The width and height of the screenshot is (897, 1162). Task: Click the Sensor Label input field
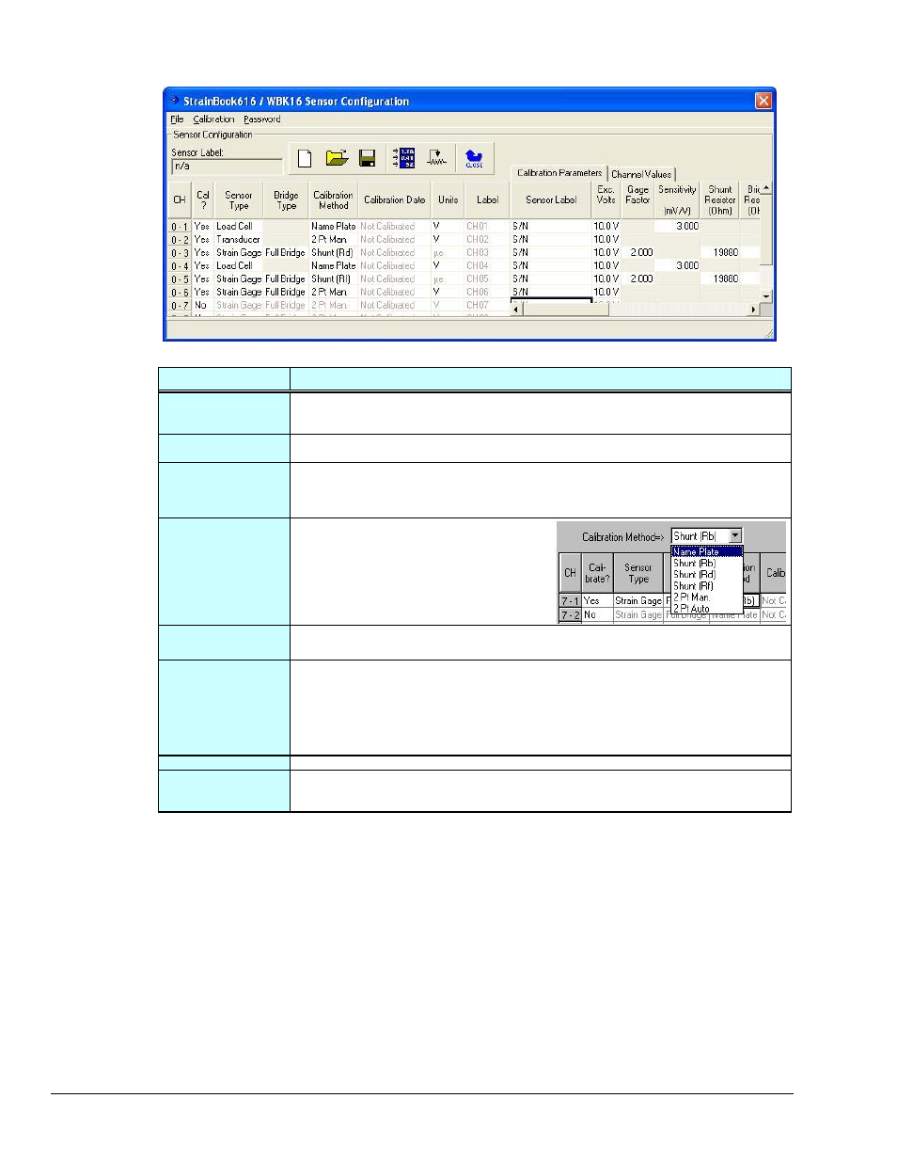pos(227,167)
